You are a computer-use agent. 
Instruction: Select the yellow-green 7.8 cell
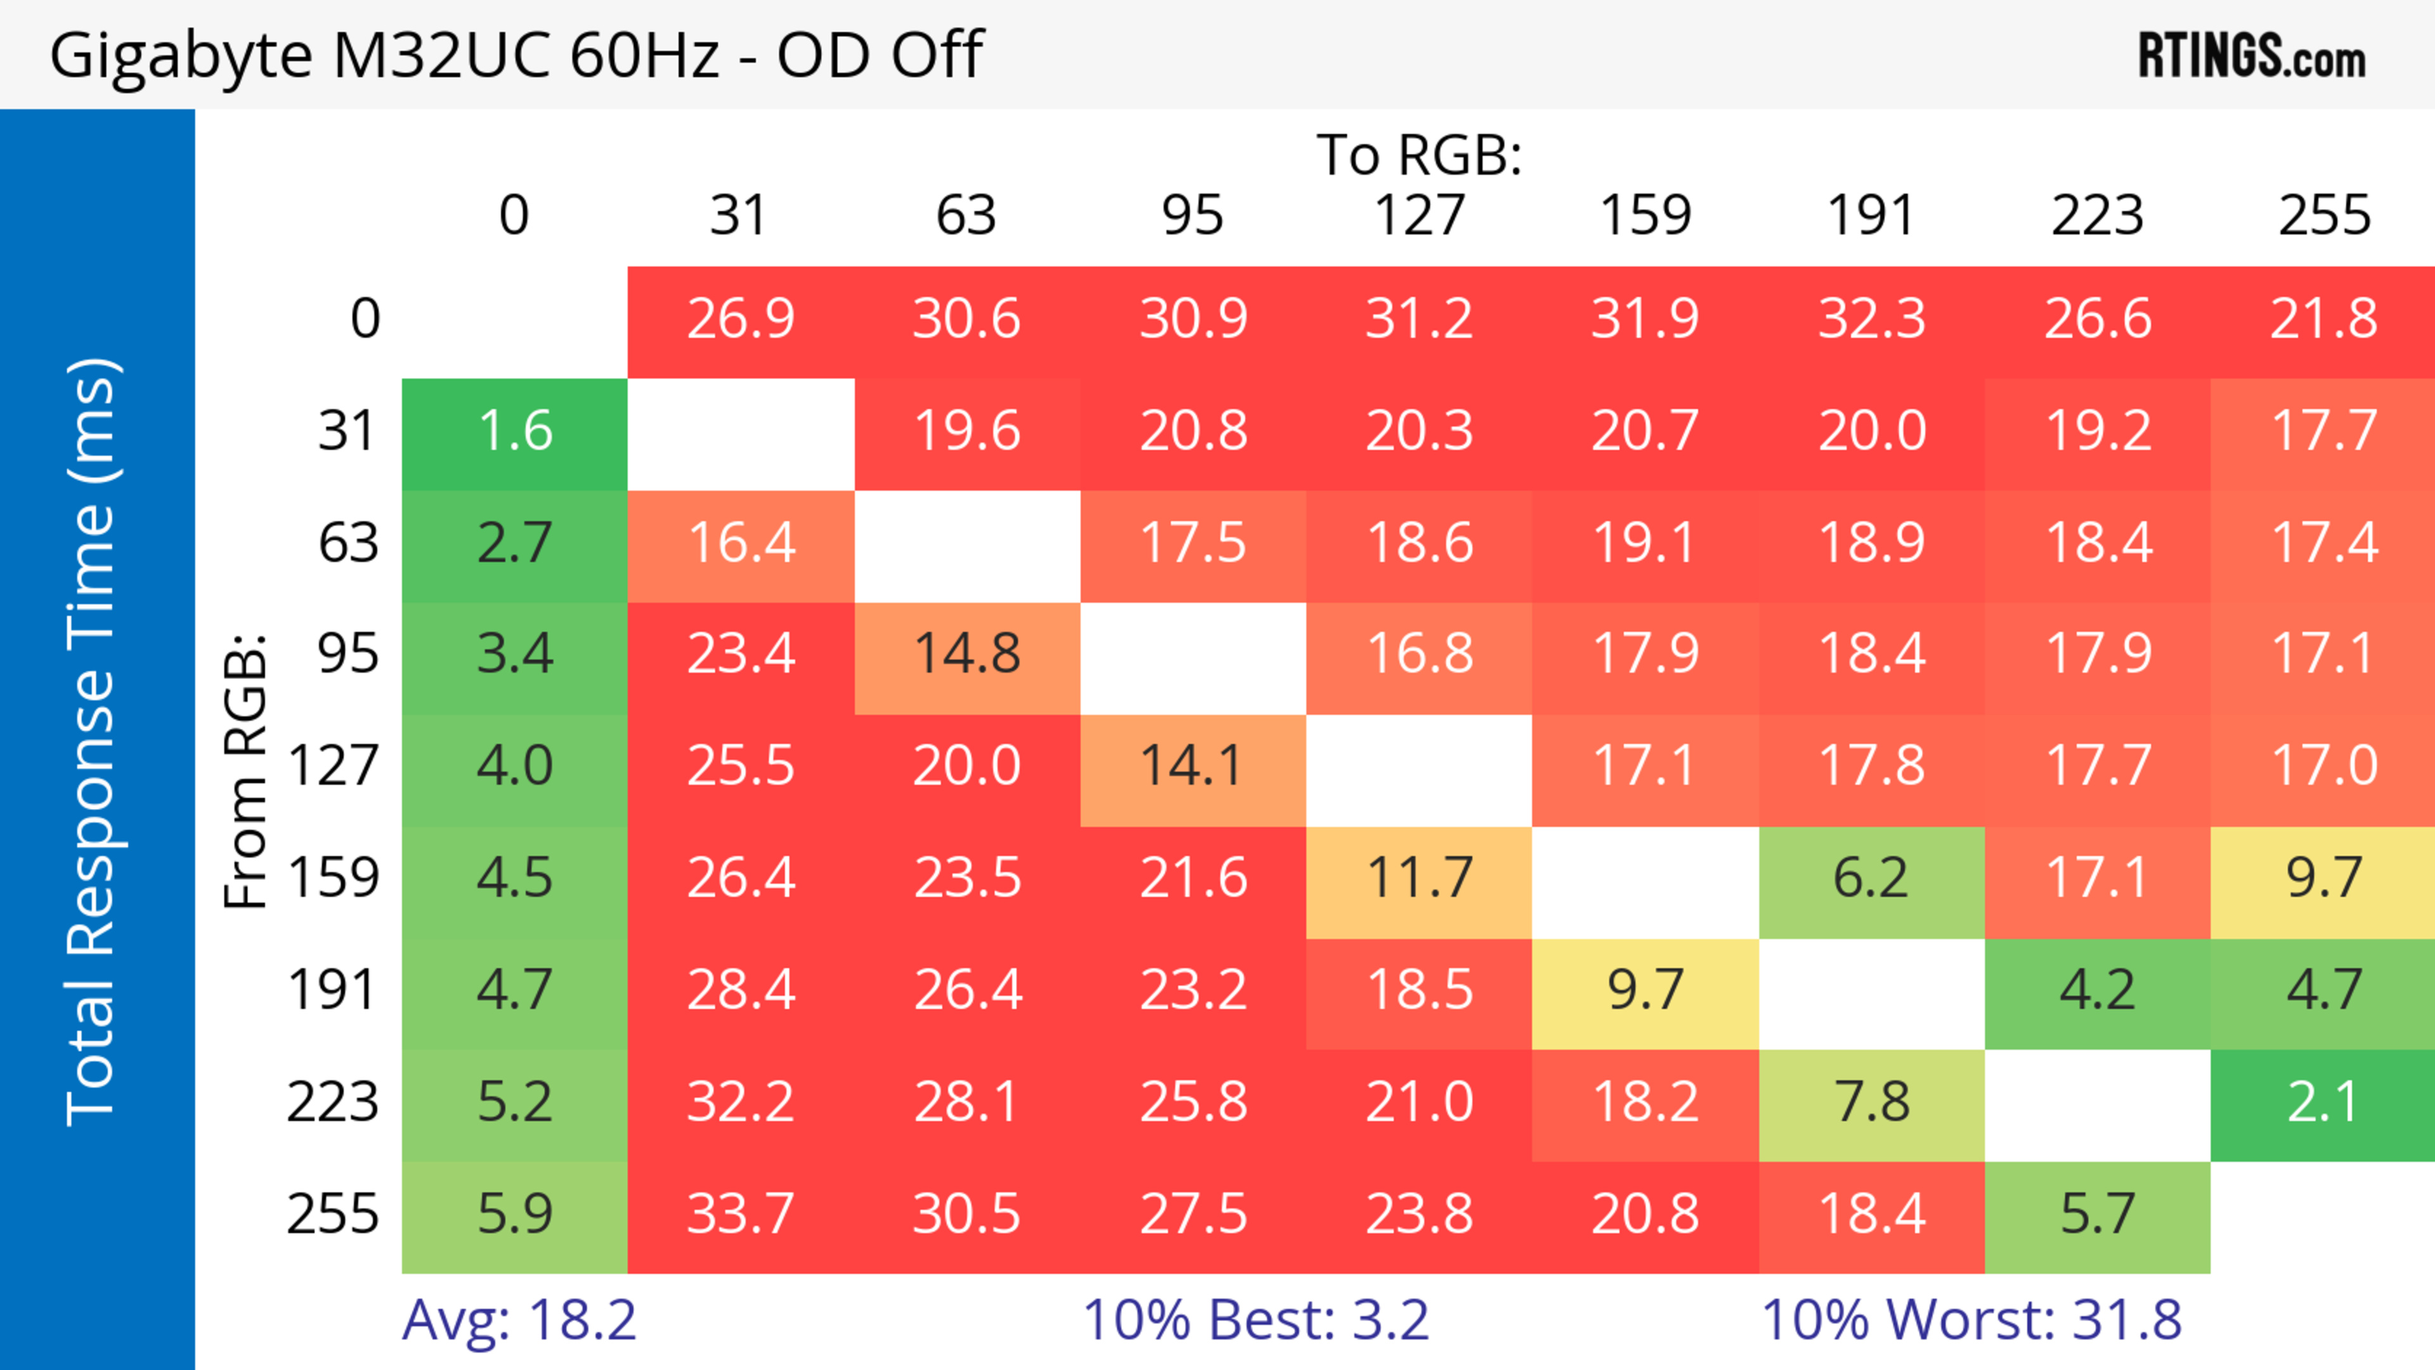[x=1871, y=1102]
